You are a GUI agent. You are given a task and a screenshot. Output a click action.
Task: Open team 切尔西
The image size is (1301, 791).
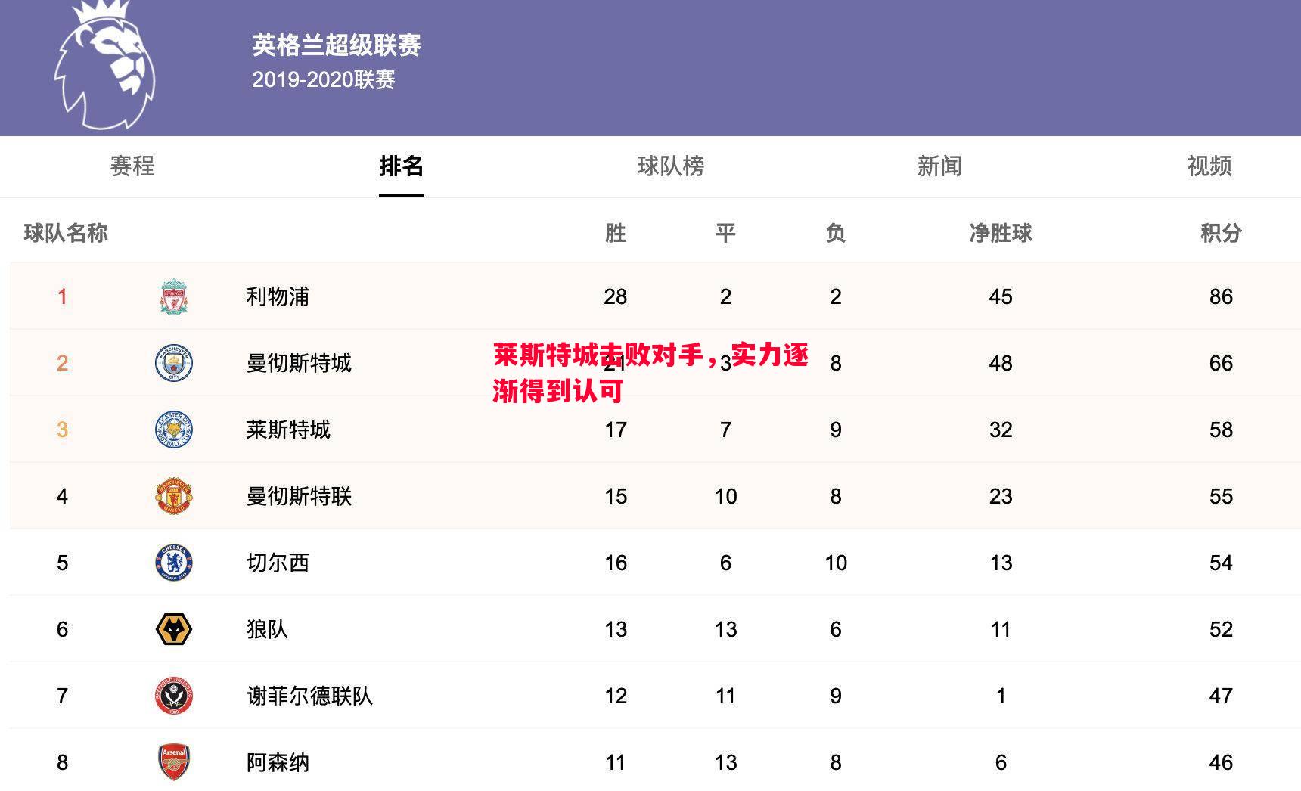278,563
